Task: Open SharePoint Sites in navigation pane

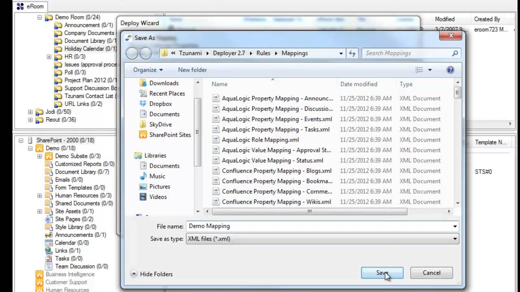Action: pyautogui.click(x=170, y=135)
